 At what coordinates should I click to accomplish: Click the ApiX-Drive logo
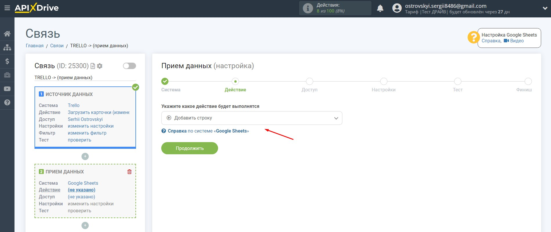[x=37, y=8]
